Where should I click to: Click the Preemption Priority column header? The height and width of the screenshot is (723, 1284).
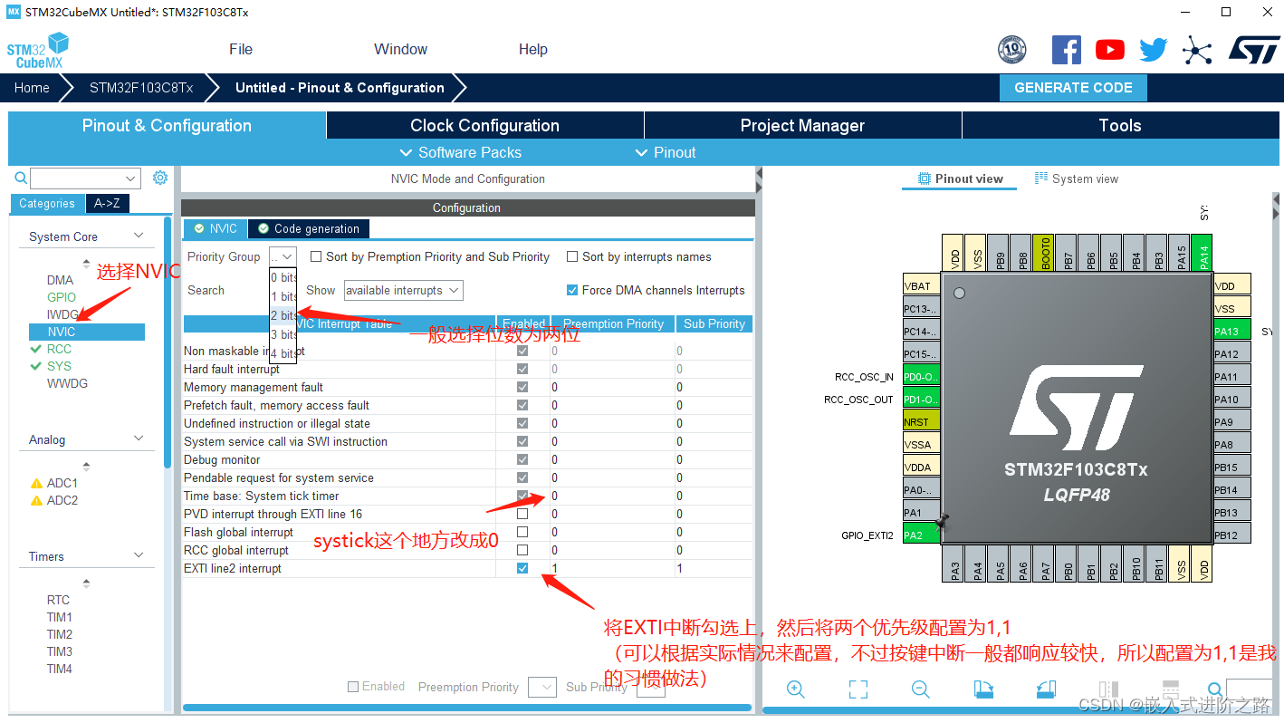click(613, 323)
